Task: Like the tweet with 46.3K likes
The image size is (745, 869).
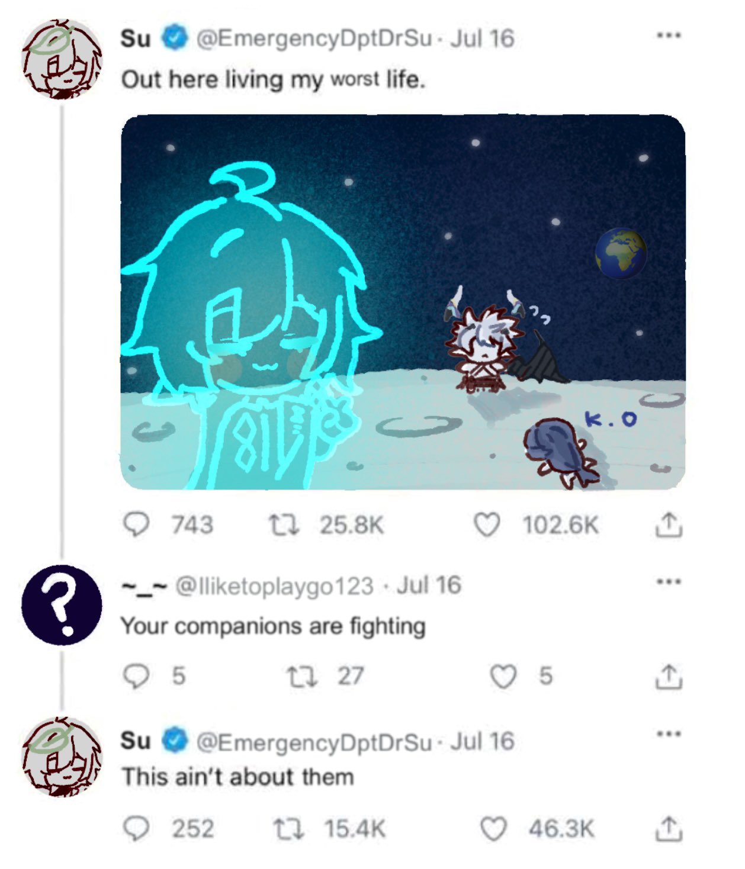Action: tap(493, 829)
